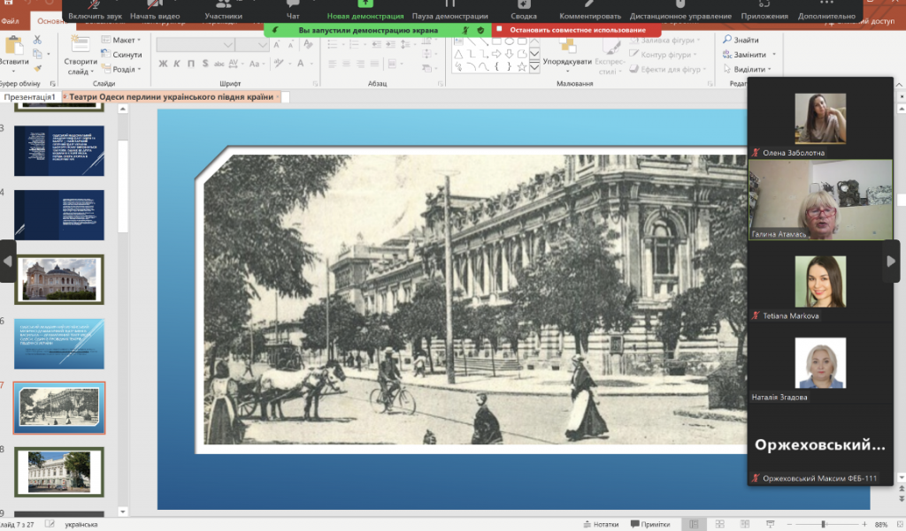Start Slide Show from status bar
906x531 pixels.
(771, 524)
